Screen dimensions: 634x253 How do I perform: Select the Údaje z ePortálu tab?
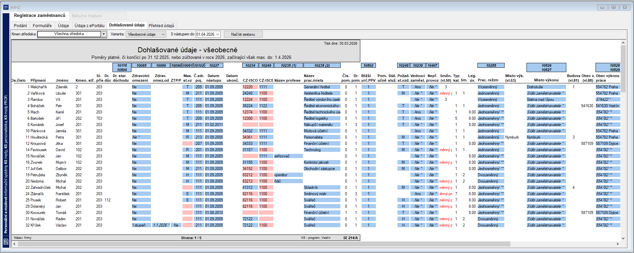pyautogui.click(x=90, y=25)
